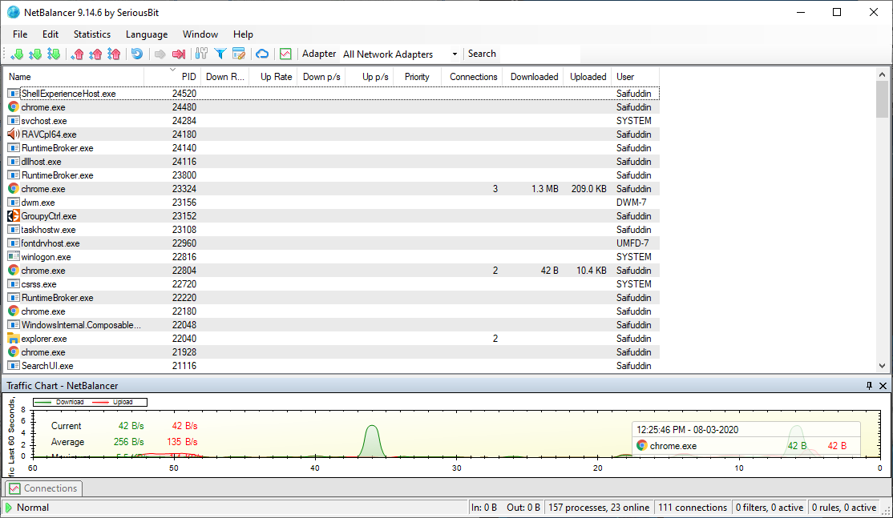Set high download priority (three-dot green arrow)
Viewport: 893px width, 518px height.
pyautogui.click(x=54, y=54)
